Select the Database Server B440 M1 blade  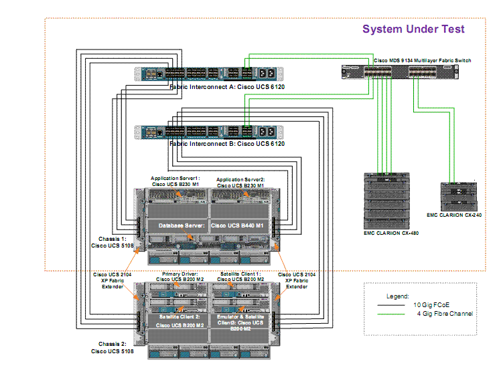tap(209, 227)
